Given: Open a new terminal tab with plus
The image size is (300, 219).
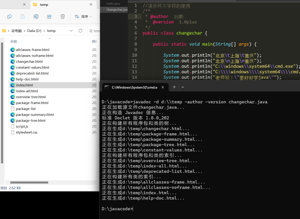Looking at the screenshot, I should (x=174, y=87).
